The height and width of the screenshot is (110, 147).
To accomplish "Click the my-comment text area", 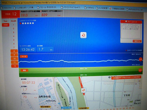I will (x=131, y=31).
